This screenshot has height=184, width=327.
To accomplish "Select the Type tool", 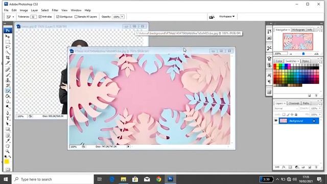I will pos(8,119).
